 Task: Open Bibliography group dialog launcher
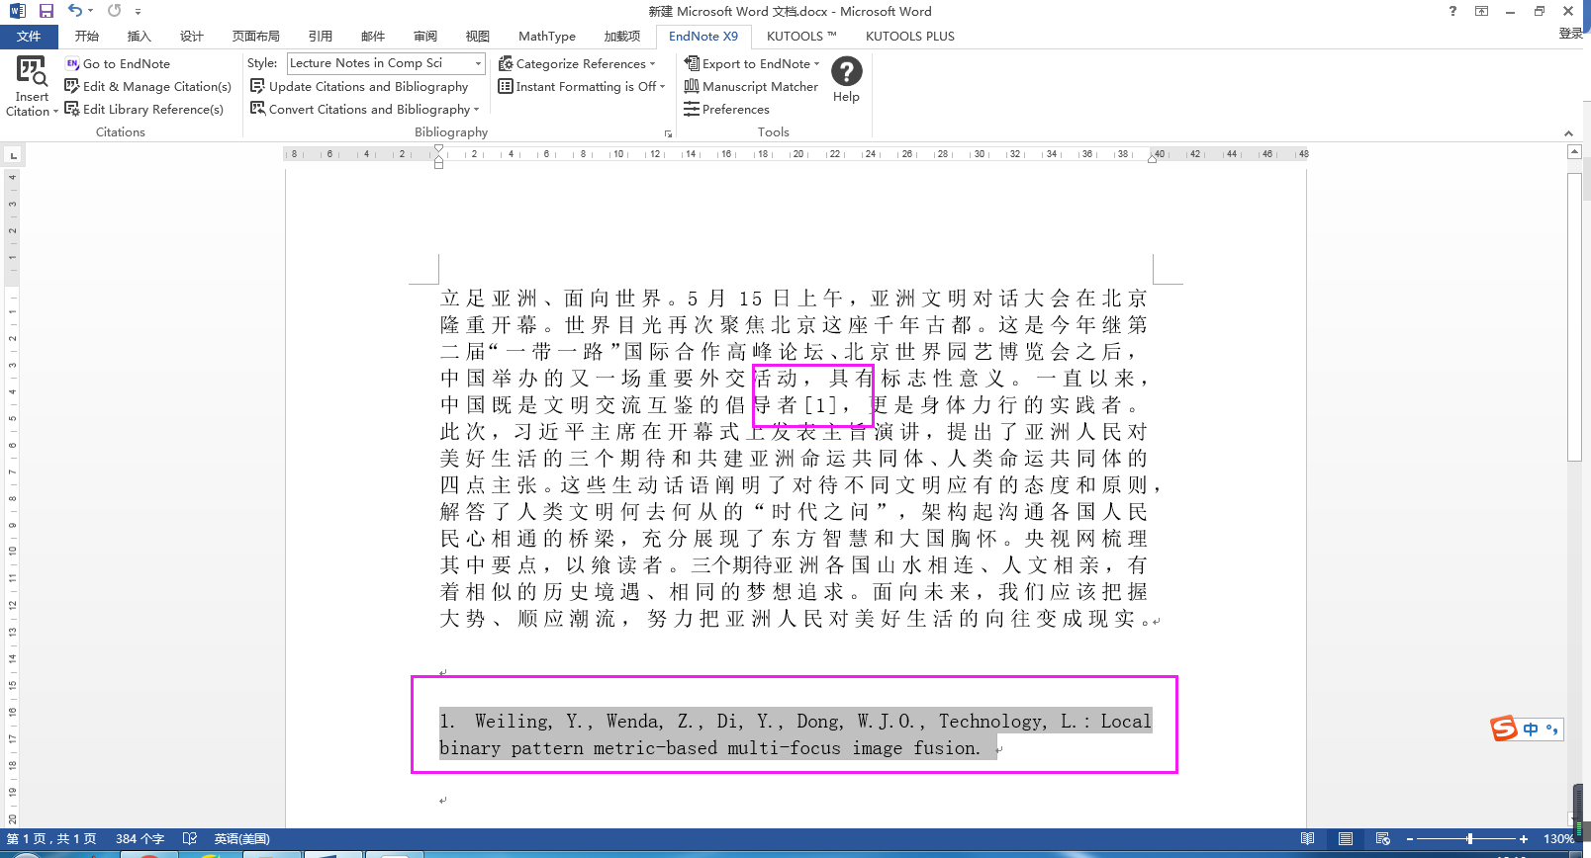tap(668, 133)
